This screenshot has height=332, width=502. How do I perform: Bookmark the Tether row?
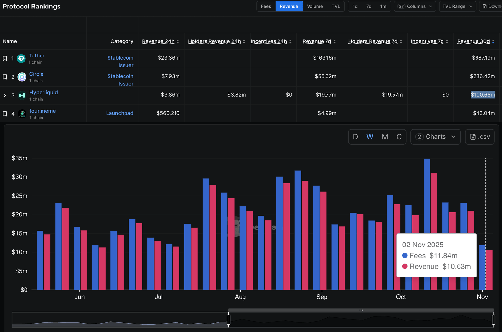(x=5, y=59)
